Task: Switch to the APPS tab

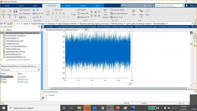Action: click(35, 6)
